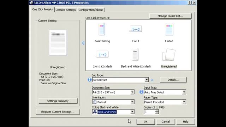Open Settings Summary
The height and width of the screenshot is (127, 226).
click(58, 101)
